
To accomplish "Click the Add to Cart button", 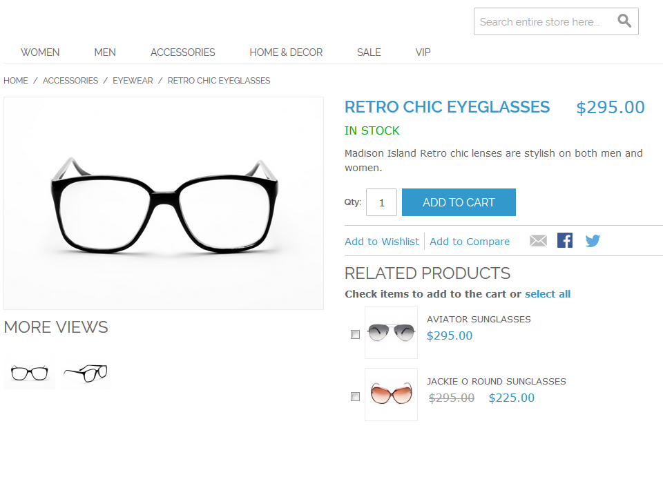I will pos(459,202).
